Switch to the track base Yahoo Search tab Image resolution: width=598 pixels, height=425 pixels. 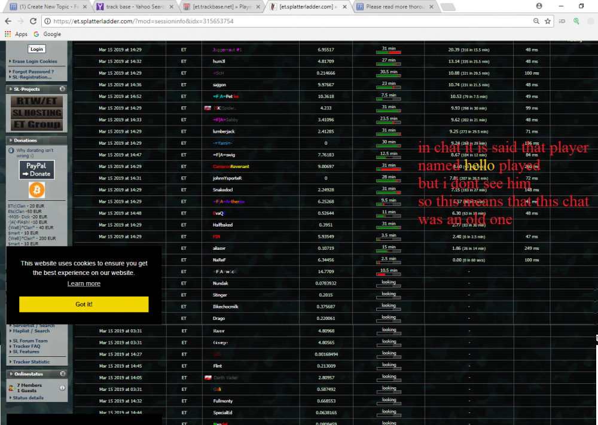(x=135, y=7)
